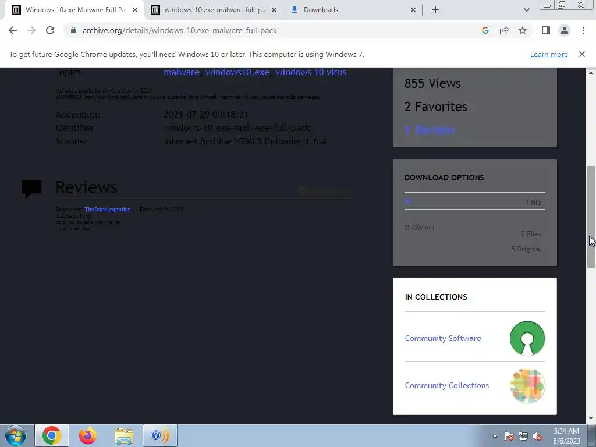The width and height of the screenshot is (596, 447).
Task: Show hidden system tray icons
Action: [x=495, y=436]
